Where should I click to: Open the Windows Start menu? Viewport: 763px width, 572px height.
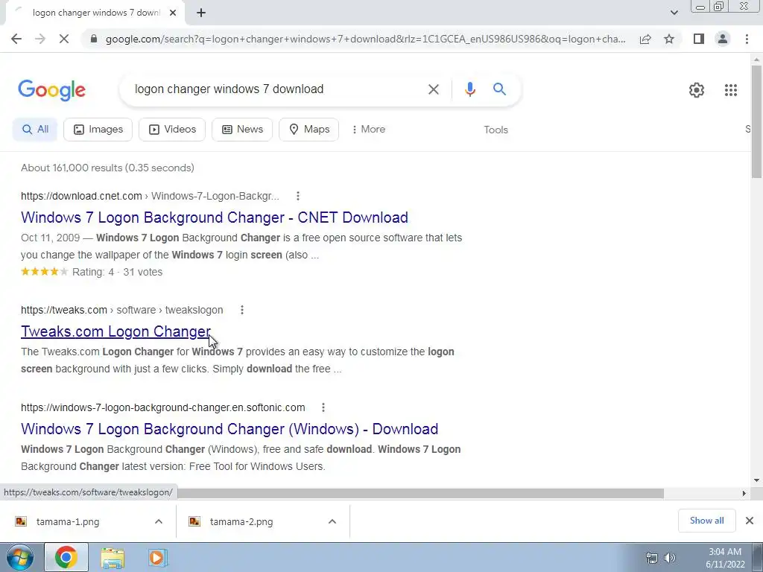pos(19,557)
